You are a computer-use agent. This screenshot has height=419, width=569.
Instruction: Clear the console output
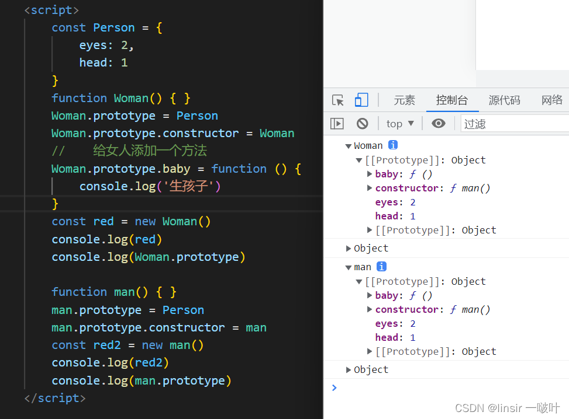point(362,123)
